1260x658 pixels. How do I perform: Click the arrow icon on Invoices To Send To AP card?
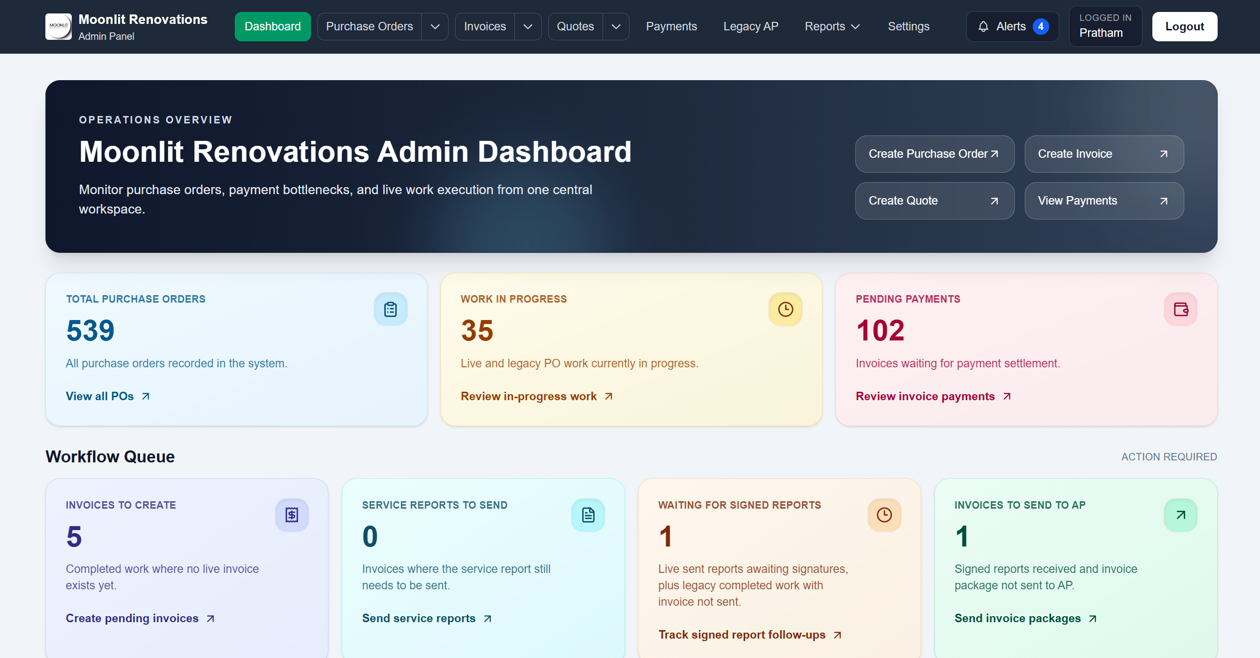(1181, 515)
